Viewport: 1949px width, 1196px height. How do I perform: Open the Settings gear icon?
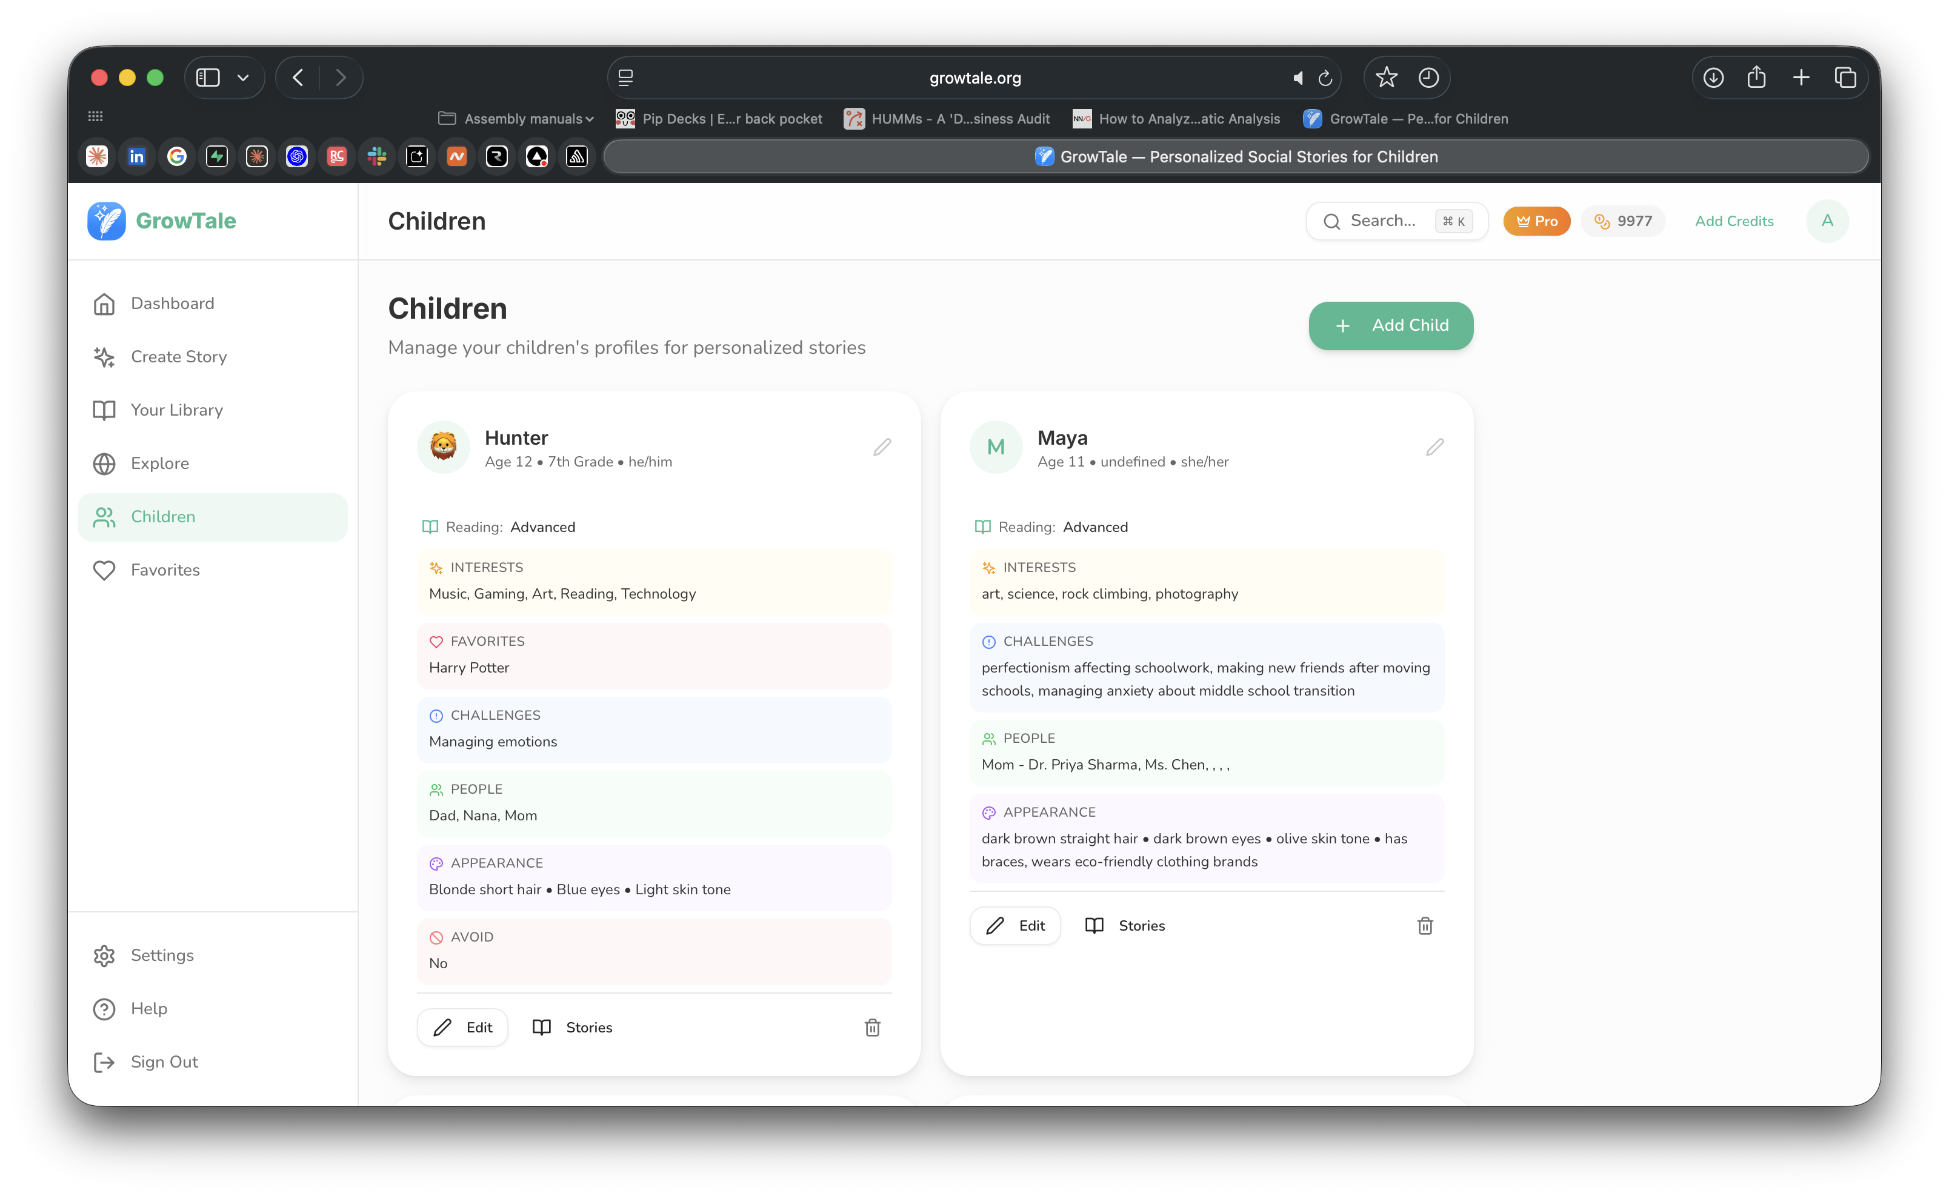coord(104,955)
